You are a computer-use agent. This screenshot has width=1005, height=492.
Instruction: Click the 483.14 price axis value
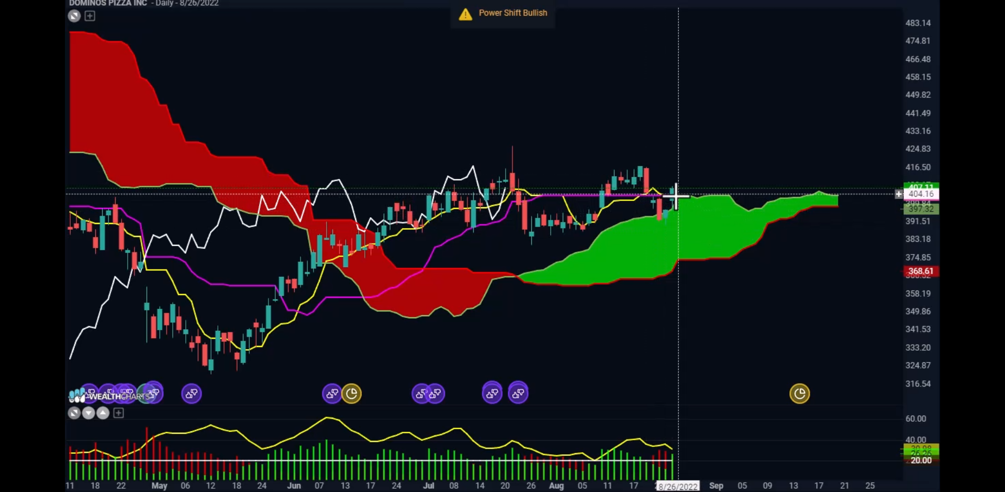click(x=918, y=23)
